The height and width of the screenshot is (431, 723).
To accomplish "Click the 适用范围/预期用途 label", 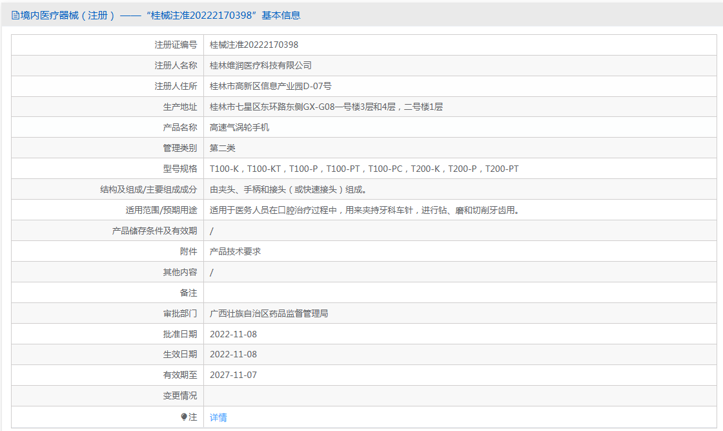I will tap(161, 211).
